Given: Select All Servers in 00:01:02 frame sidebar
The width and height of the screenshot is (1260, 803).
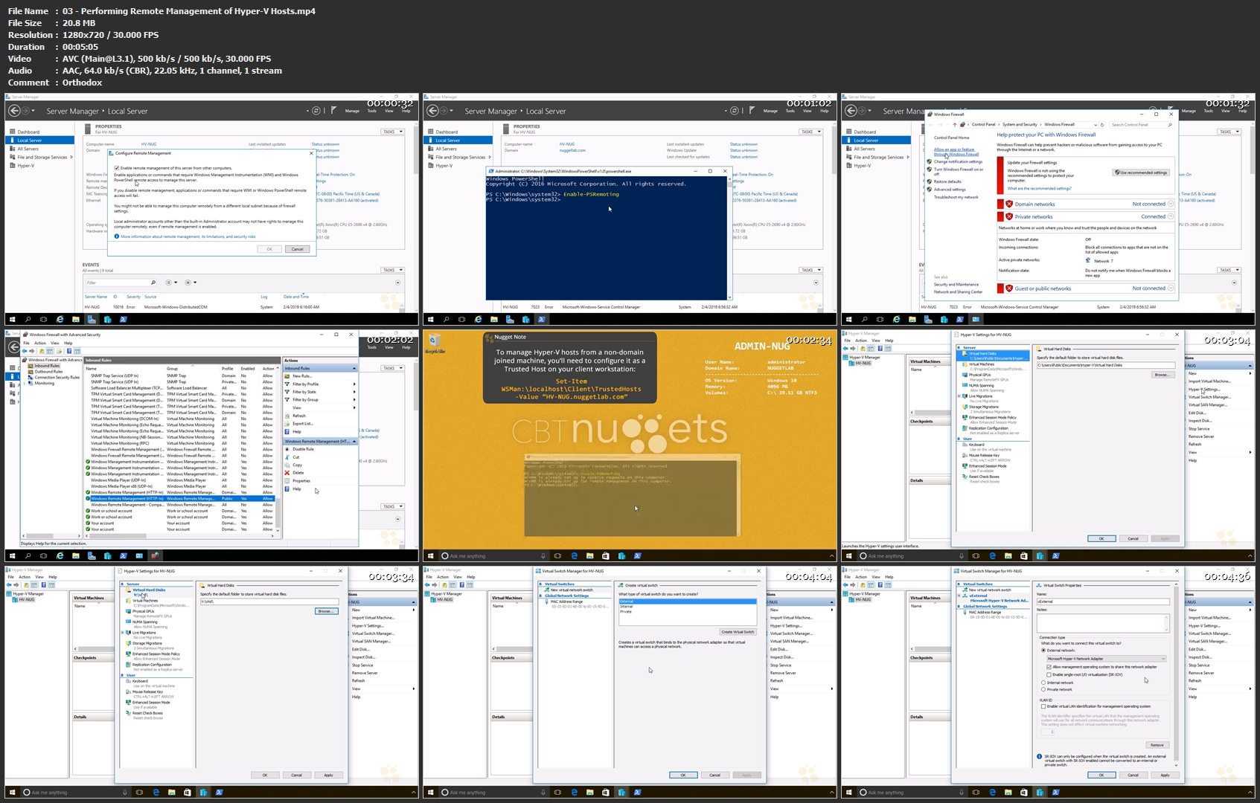Looking at the screenshot, I should (446, 149).
